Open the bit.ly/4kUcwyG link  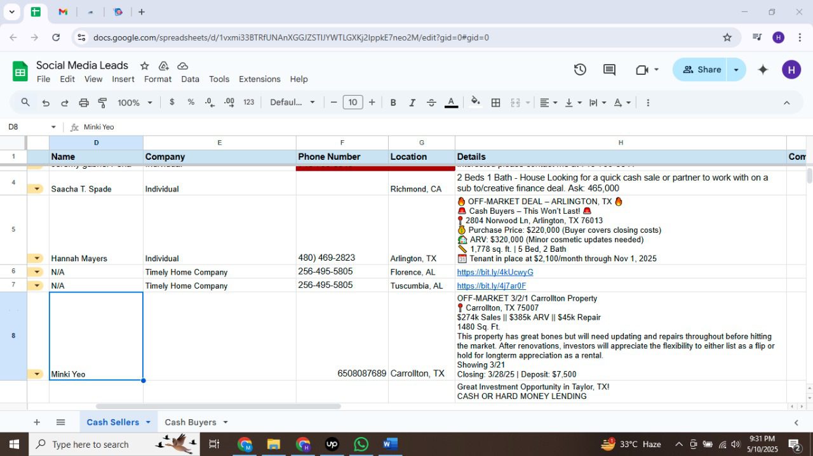pyautogui.click(x=495, y=273)
